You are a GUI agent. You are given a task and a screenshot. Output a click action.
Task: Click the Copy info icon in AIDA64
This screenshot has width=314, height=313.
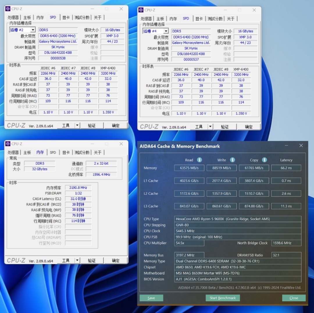[x=264, y=160]
